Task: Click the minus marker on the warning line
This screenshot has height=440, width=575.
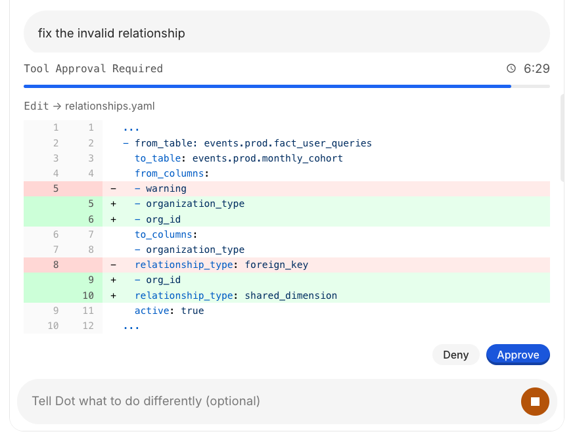Action: click(114, 188)
